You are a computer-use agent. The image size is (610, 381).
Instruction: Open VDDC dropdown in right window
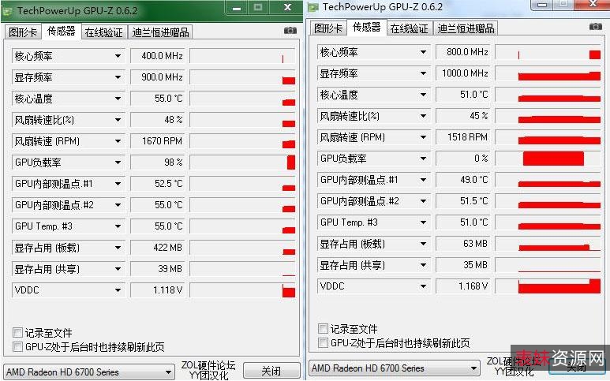click(x=373, y=286)
